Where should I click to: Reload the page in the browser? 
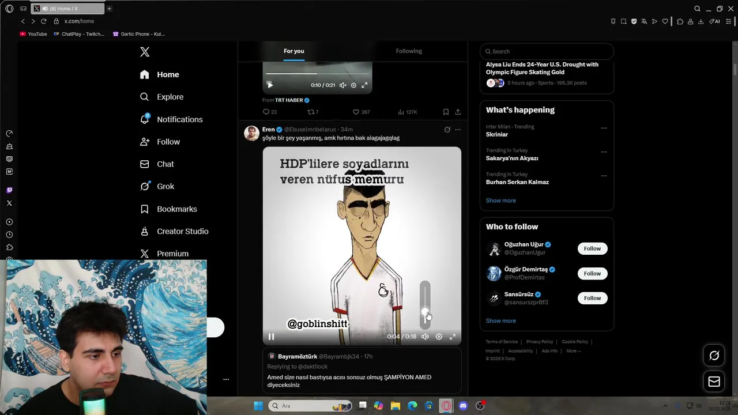(x=43, y=21)
